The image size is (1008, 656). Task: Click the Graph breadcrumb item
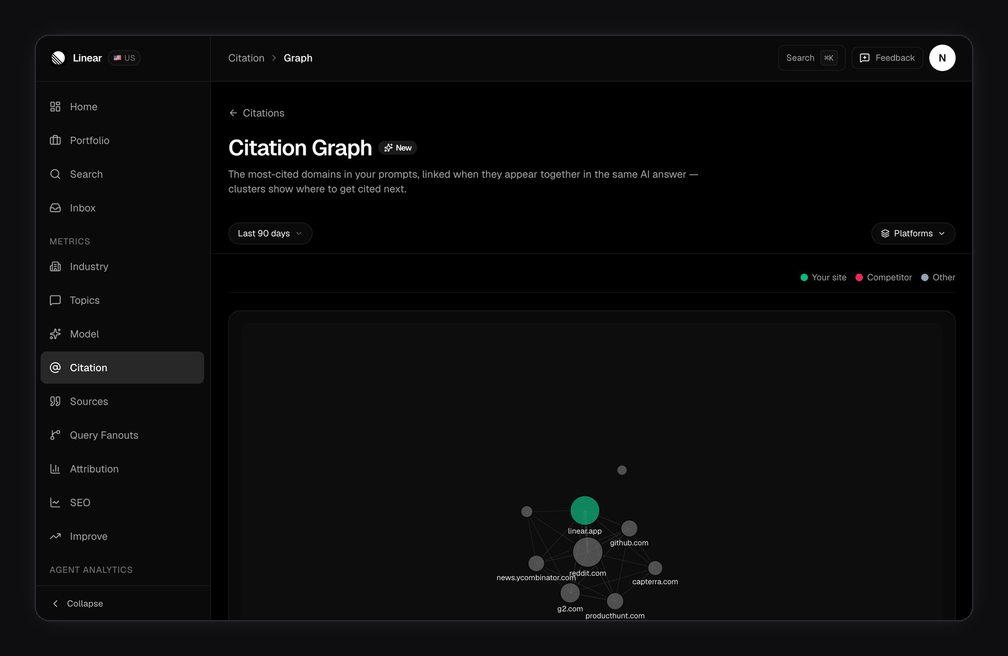coord(298,58)
